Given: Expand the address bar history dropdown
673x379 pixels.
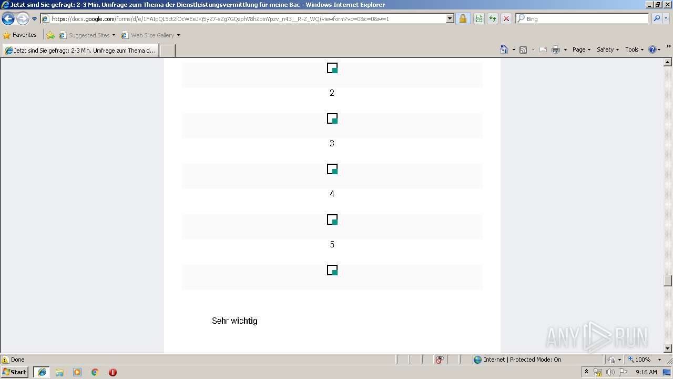Looking at the screenshot, I should click(450, 19).
